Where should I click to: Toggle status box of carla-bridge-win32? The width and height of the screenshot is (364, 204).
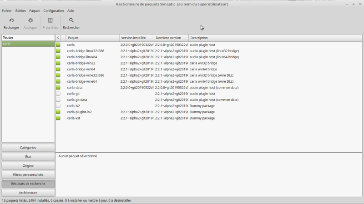(x=58, y=63)
